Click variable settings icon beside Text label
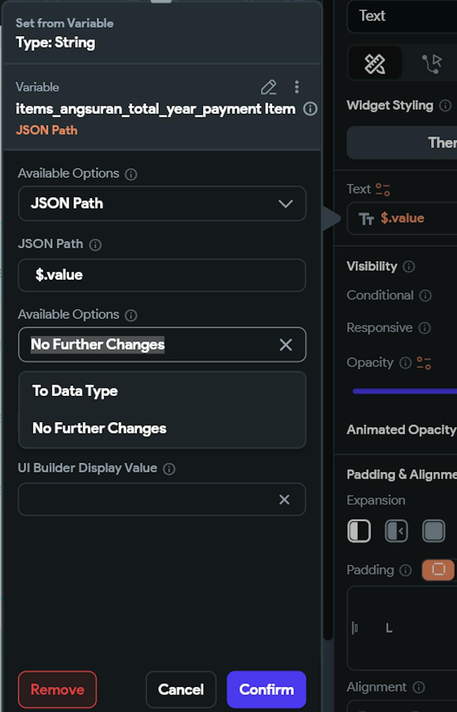The height and width of the screenshot is (712, 457). [x=383, y=189]
